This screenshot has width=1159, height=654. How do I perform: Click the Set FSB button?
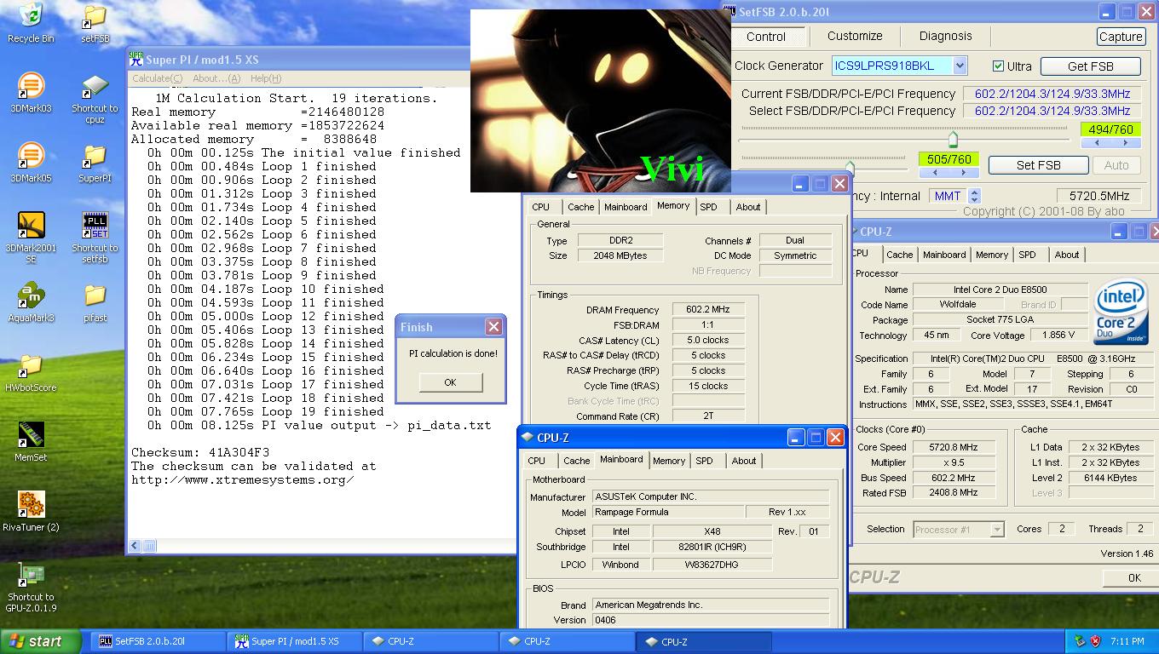[x=1038, y=165]
